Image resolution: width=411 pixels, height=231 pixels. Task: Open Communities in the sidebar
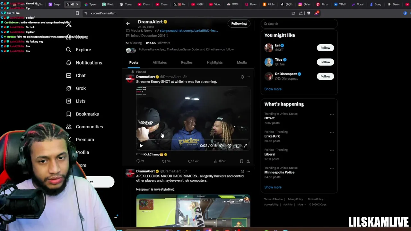tap(89, 127)
